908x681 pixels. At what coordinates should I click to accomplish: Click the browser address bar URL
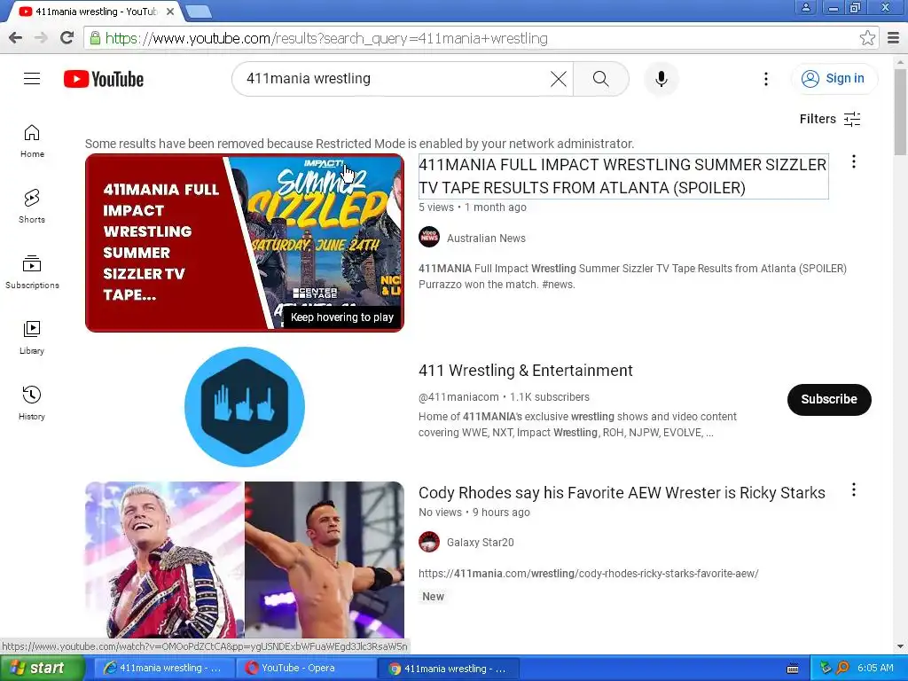pos(326,38)
